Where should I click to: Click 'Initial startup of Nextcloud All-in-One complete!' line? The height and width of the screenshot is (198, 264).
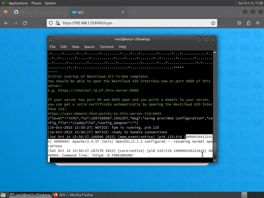[98, 76]
